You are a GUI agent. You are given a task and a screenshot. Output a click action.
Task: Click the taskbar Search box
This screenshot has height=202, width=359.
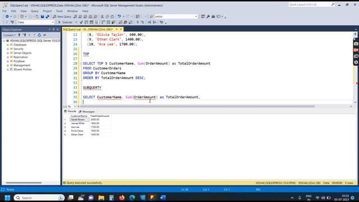(x=39, y=198)
